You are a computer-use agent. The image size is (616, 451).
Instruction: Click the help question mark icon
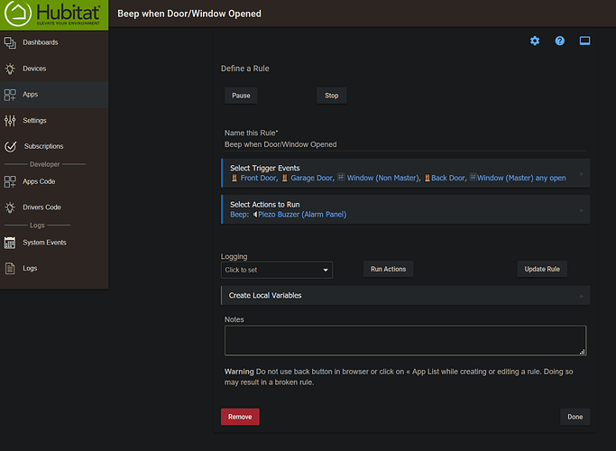pos(560,41)
